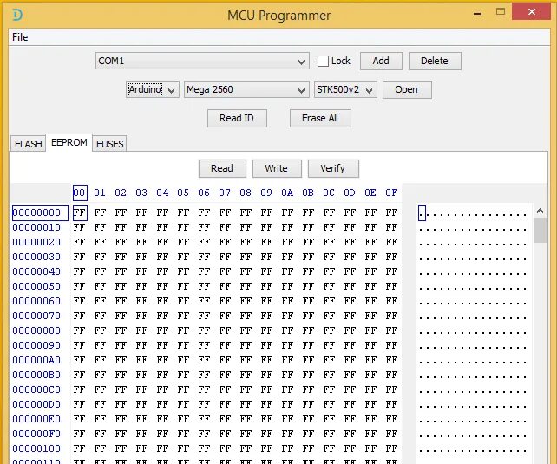Image resolution: width=557 pixels, height=464 pixels.
Task: Select column header 0F in hex view
Action: [391, 193]
